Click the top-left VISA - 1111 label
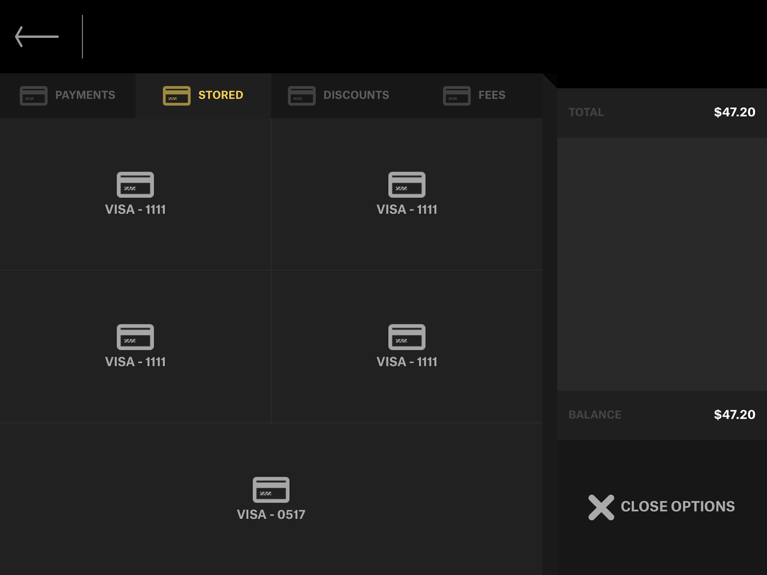 (135, 209)
